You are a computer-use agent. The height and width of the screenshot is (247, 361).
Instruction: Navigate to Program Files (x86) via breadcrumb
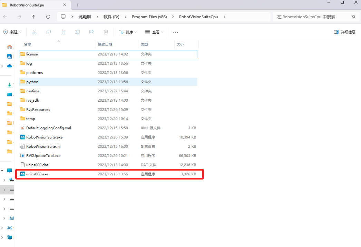(149, 17)
